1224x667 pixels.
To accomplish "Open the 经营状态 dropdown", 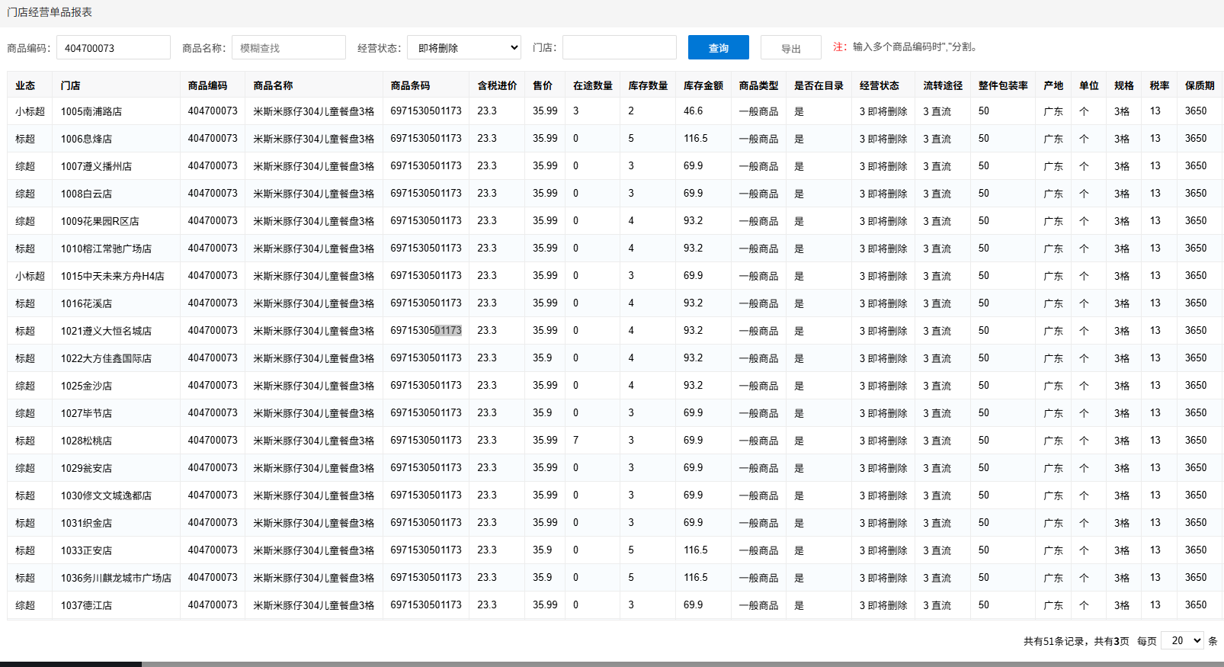I will pyautogui.click(x=463, y=47).
